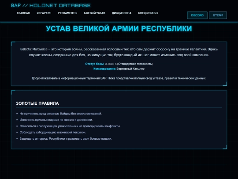Open the ГЛАВНАЯ navigation item
This screenshot has height=179, width=238.
tap(23, 13)
